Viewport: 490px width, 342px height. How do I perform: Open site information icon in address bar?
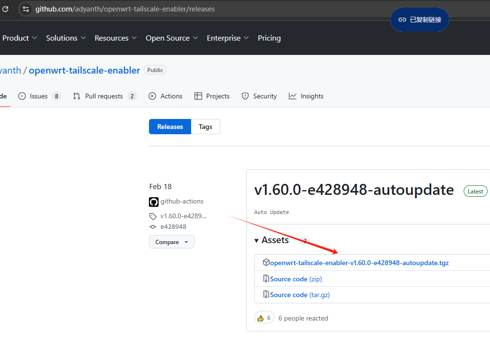click(26, 9)
